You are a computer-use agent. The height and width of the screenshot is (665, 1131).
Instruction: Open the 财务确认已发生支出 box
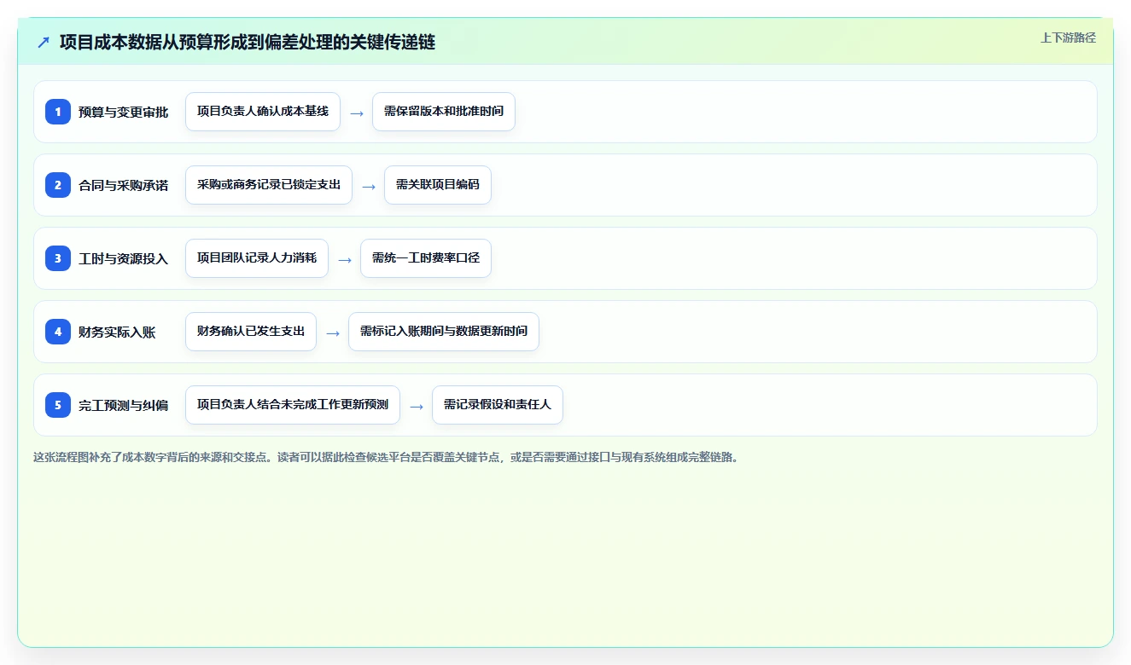(x=251, y=332)
